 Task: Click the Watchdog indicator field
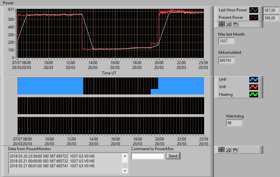(234, 123)
